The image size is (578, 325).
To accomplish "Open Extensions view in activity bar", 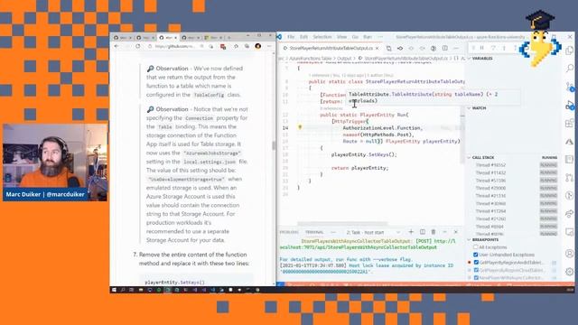I will click(570, 123).
